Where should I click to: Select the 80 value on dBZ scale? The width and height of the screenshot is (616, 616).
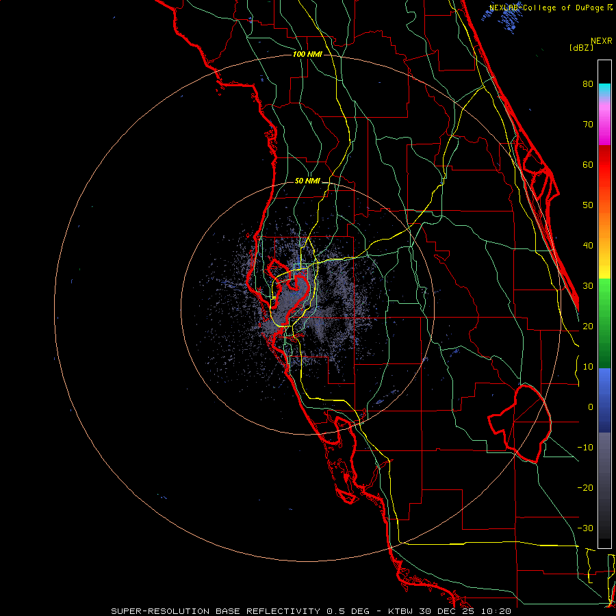tap(588, 84)
